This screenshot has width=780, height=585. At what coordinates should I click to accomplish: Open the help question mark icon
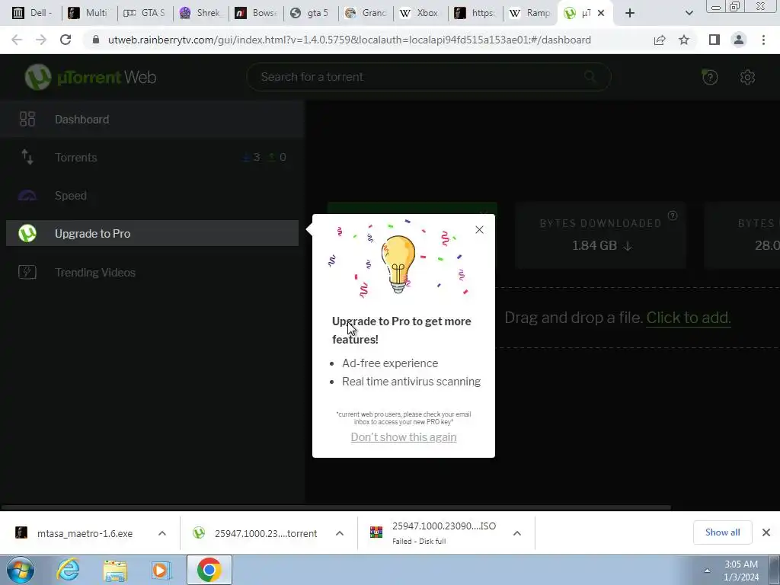[x=710, y=77]
